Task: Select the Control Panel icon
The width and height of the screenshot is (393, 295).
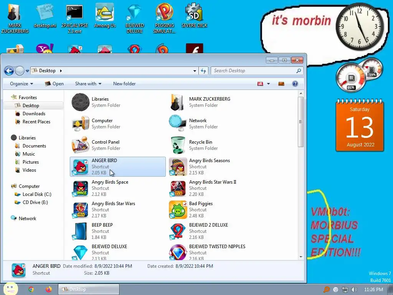Action: pos(80,145)
